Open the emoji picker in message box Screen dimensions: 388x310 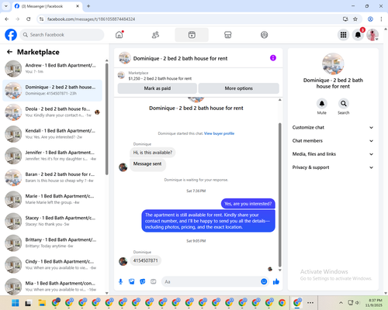point(264,281)
